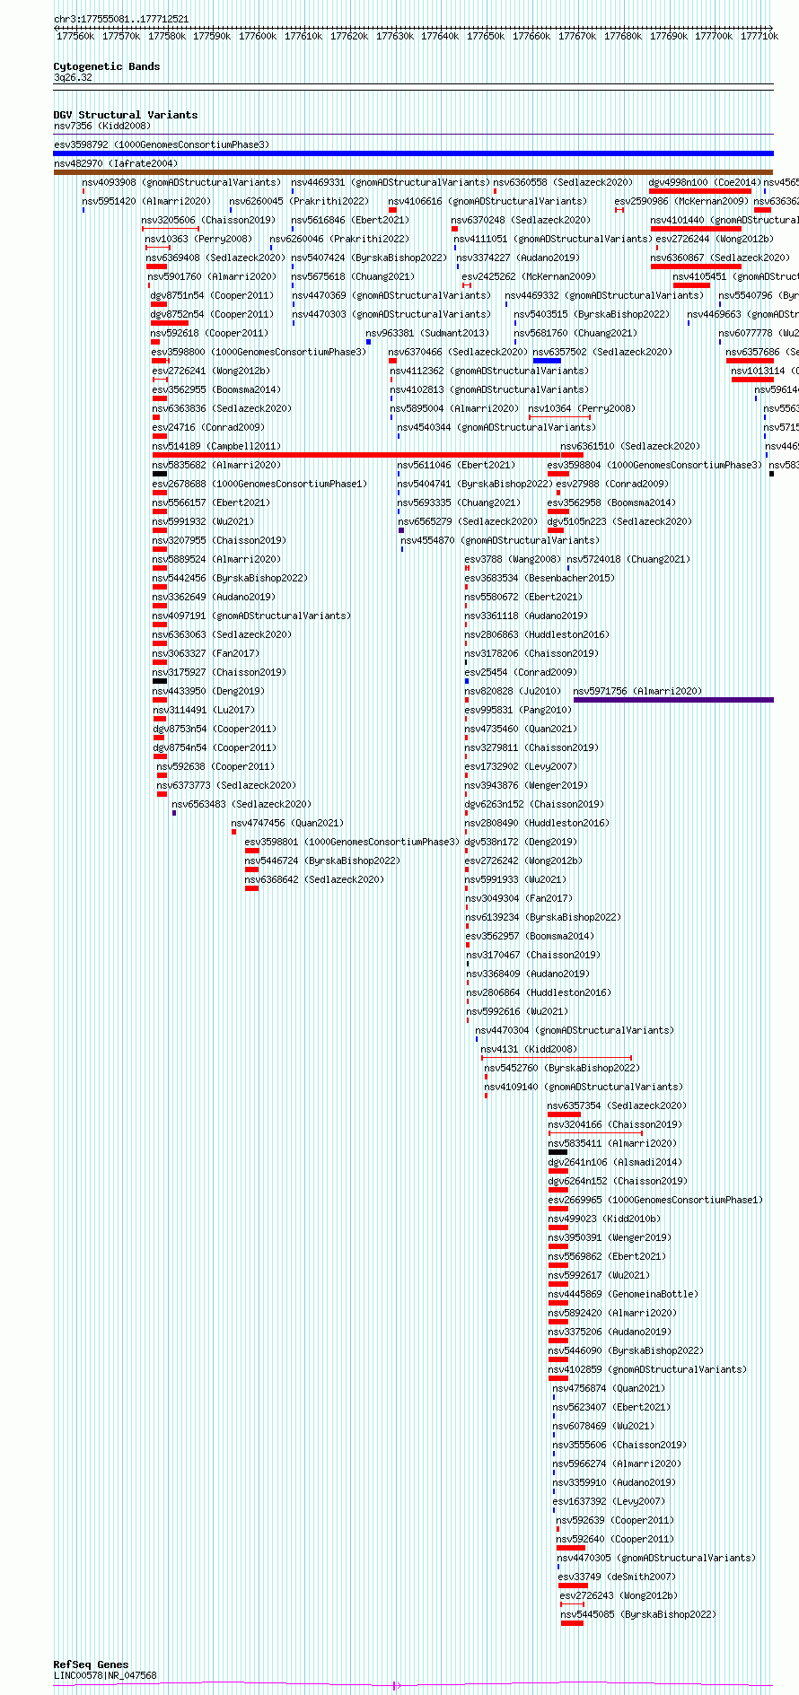Open nsv6357354 (Sedlazeck2020) label
Screen dimensions: 799x1695
(x=618, y=1105)
